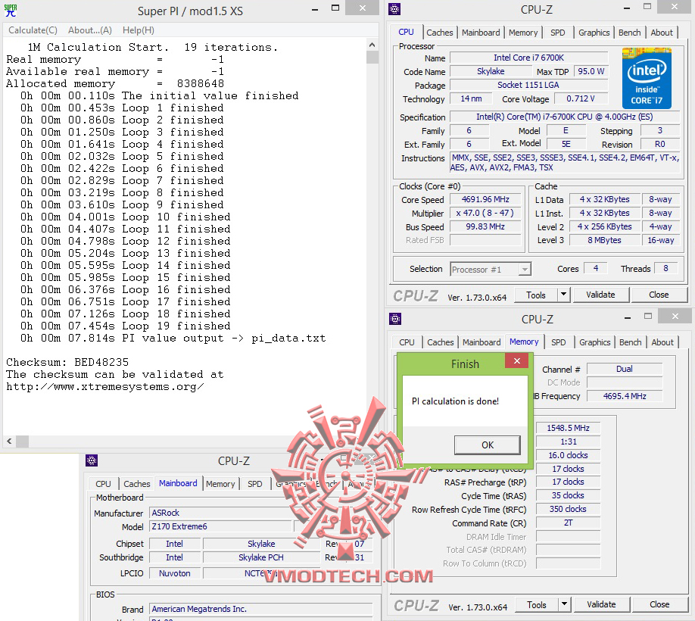Click the Command Rate value 2T
The height and width of the screenshot is (621, 695).
click(x=569, y=523)
